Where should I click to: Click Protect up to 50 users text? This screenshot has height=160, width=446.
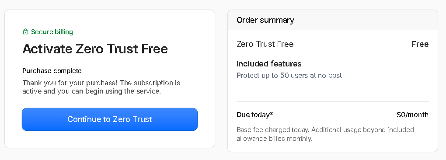(289, 76)
